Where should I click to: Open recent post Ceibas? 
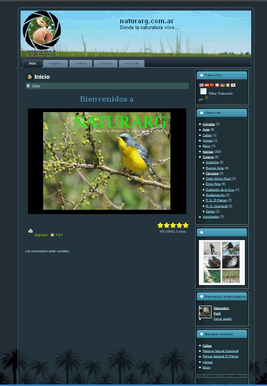[207, 346]
